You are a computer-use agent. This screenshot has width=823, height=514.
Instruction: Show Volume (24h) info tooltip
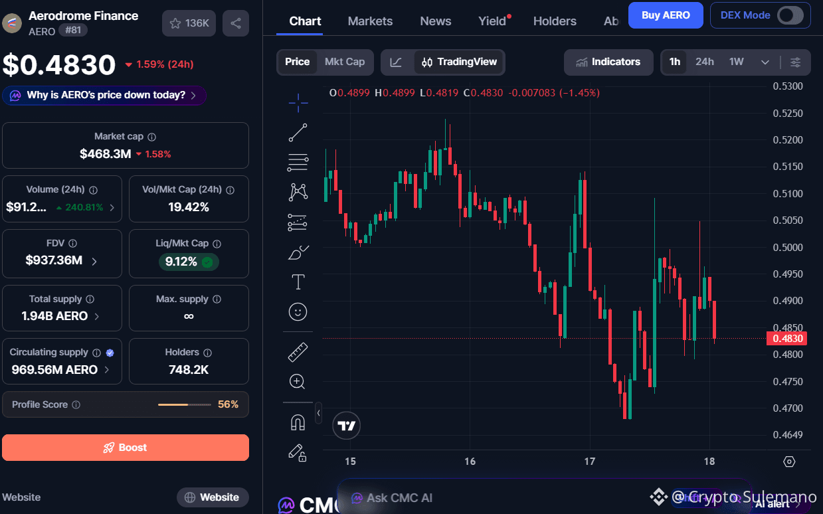pyautogui.click(x=93, y=190)
